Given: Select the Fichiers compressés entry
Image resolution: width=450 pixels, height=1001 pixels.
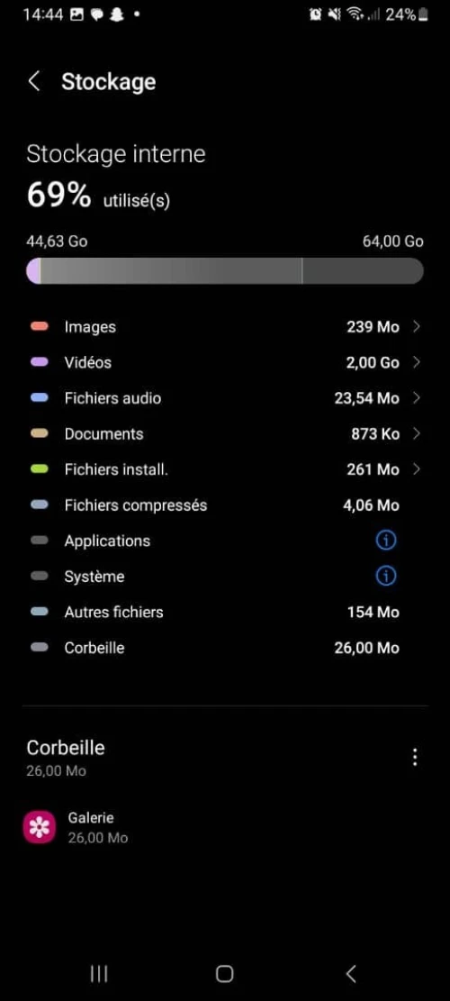Looking at the screenshot, I should coord(225,505).
